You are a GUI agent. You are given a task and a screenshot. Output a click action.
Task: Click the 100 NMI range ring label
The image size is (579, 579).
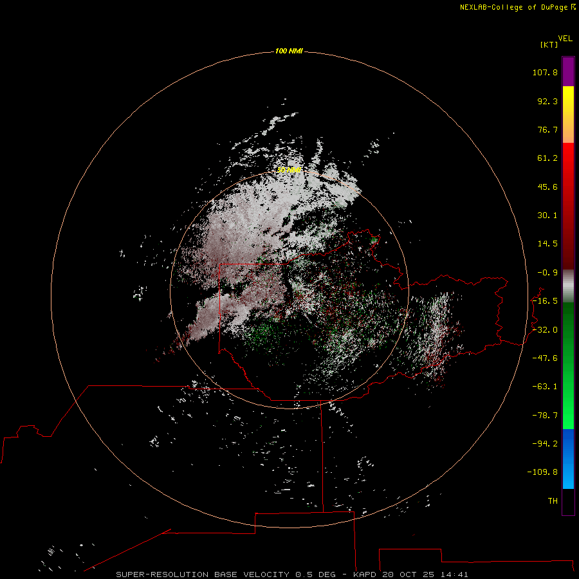pos(289,51)
